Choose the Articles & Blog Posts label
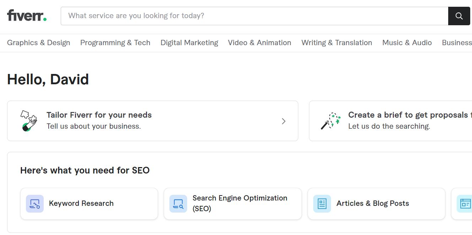472x235 pixels. 373,203
